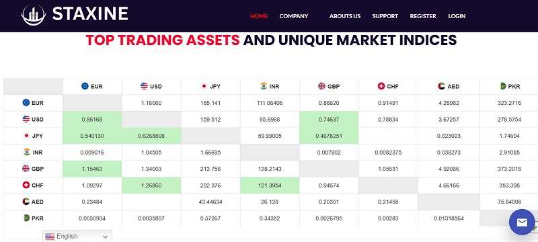
Task: Select the EUR to USD rate 1.16060
Action: click(x=151, y=103)
